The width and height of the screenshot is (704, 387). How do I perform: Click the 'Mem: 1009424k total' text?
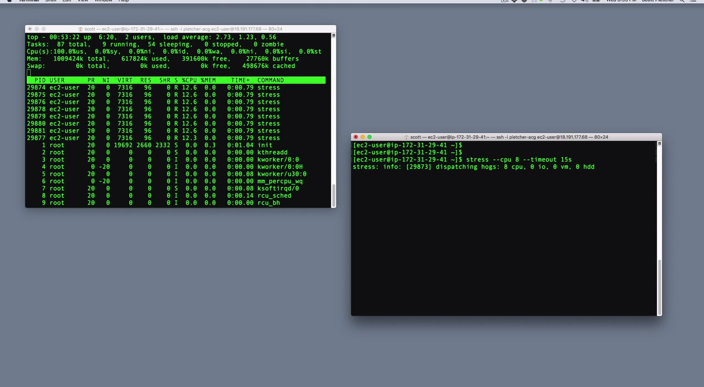pos(68,59)
